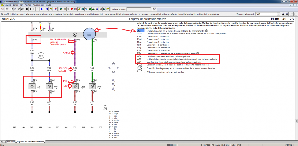Click the first binoculars search icon
This screenshot has width=298, height=146.
click(x=283, y=14)
